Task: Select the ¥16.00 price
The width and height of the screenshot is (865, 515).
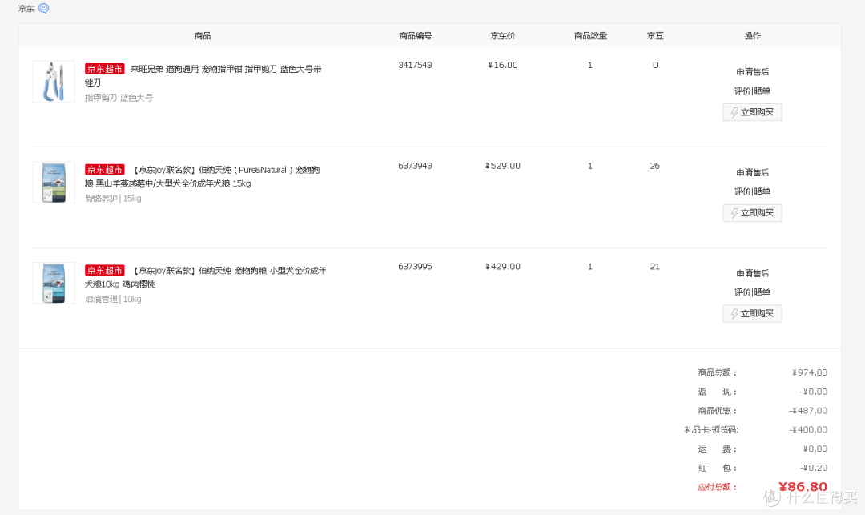Action: coord(502,65)
